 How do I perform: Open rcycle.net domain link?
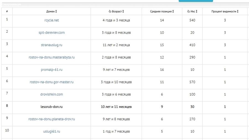pyautogui.click(x=52, y=20)
